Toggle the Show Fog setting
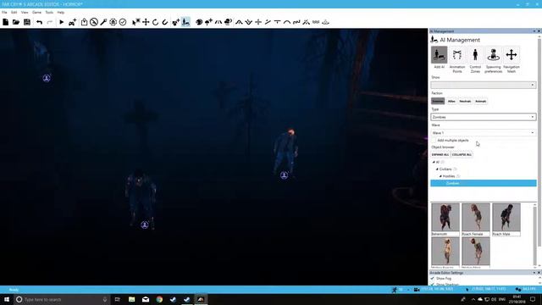 [433, 279]
